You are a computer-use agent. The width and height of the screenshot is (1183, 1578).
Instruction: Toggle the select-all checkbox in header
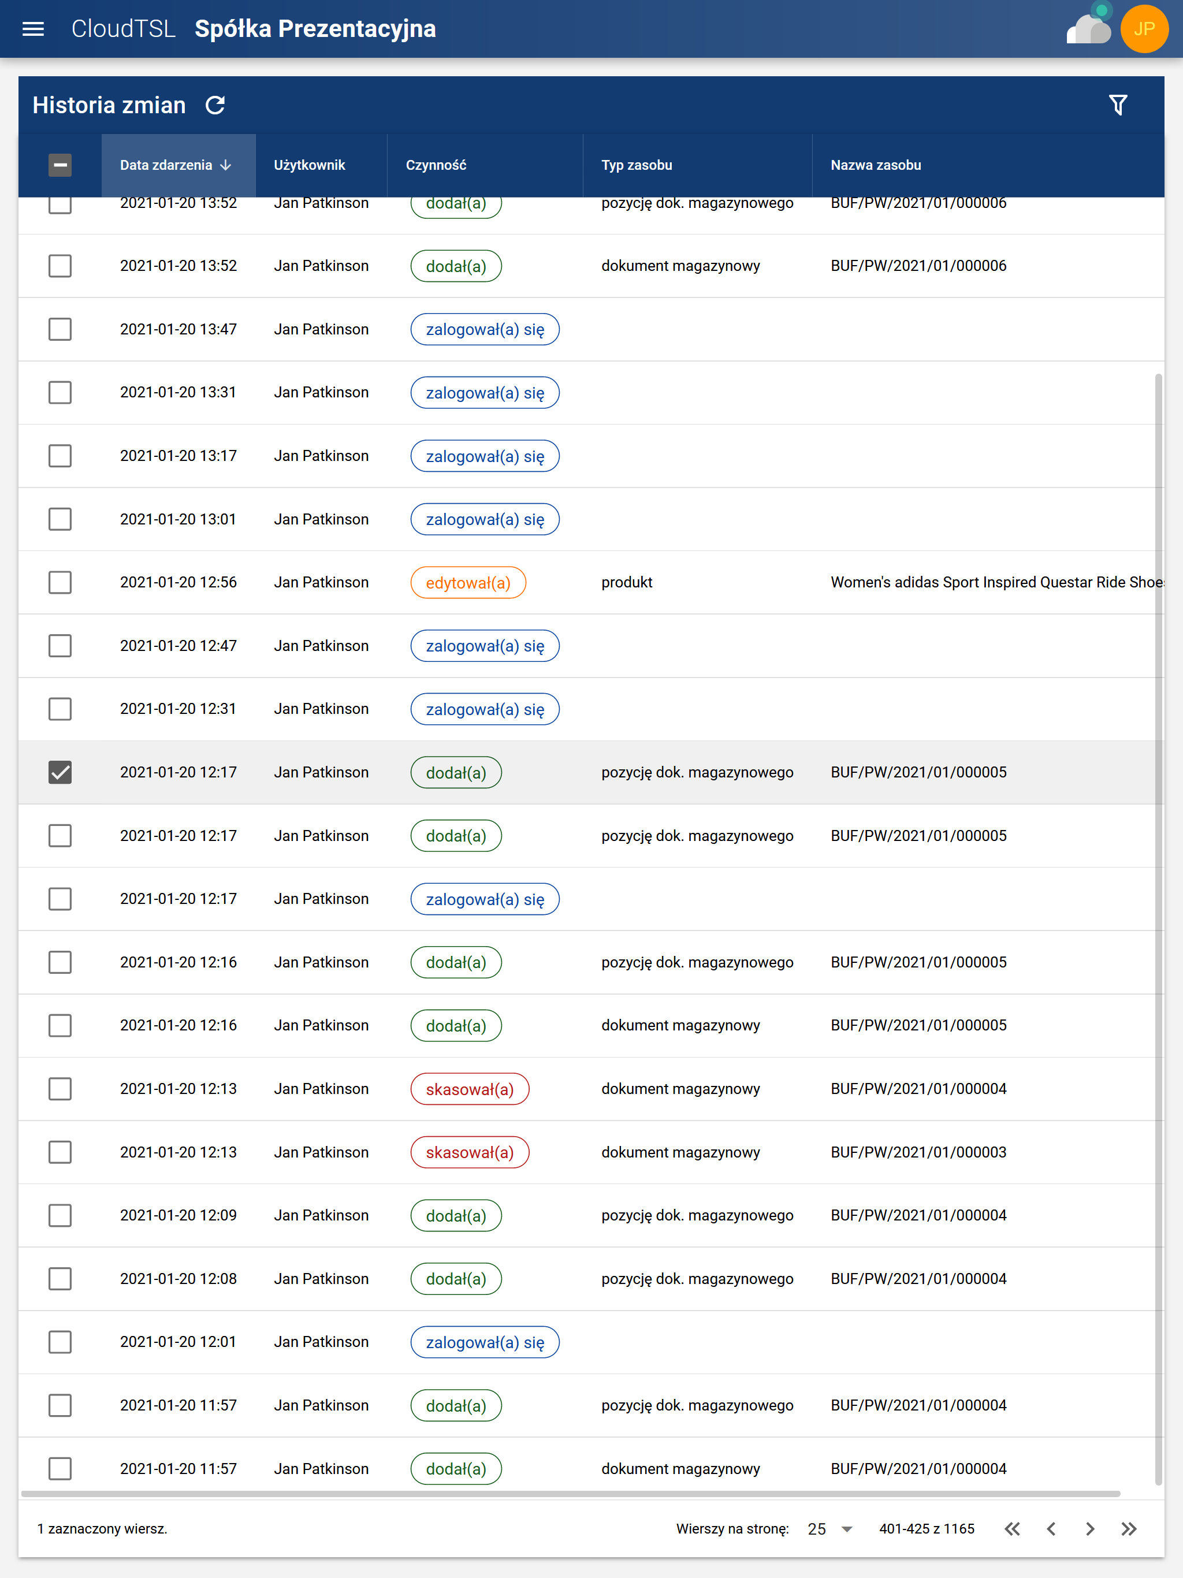tap(60, 165)
